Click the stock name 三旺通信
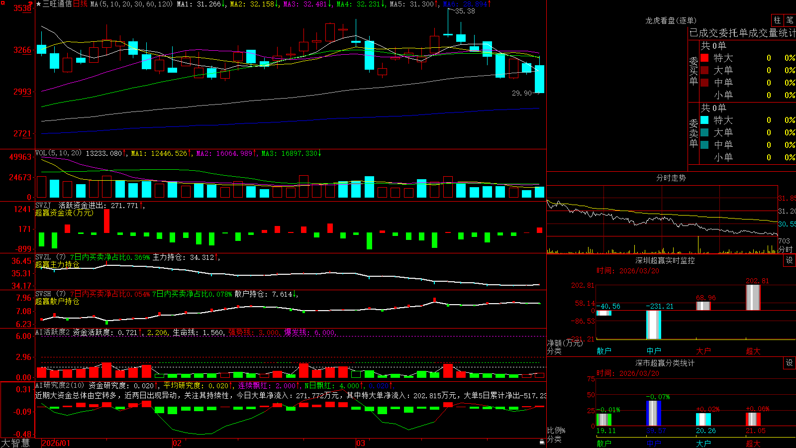 click(57, 4)
